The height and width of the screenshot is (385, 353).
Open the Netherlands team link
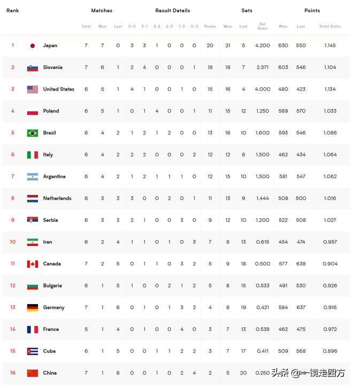click(x=57, y=199)
